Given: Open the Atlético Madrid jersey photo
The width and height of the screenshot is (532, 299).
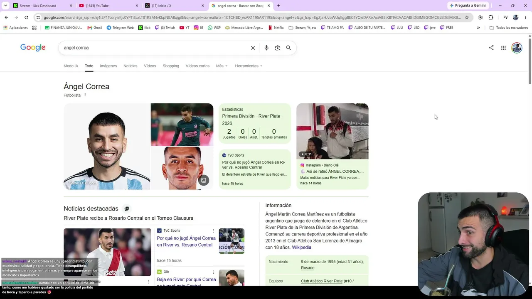Looking at the screenshot, I should (182, 125).
